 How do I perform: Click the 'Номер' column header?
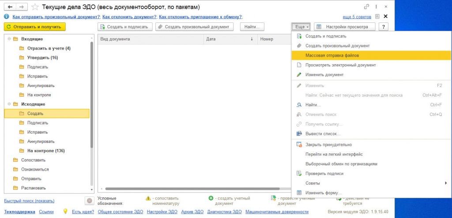[274, 39]
